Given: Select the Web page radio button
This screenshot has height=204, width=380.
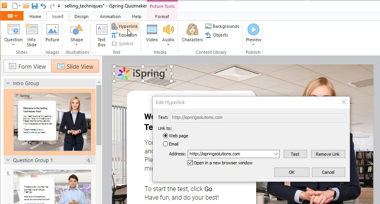Looking at the screenshot, I should click(165, 136).
